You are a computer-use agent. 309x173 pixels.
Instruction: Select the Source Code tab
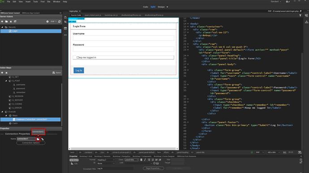[x=76, y=15]
